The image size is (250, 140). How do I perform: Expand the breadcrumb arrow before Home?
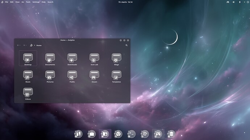tap(34, 45)
